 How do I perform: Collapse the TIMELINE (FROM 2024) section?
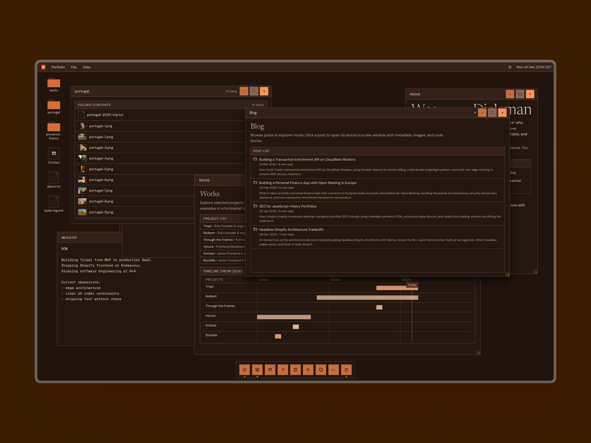[x=222, y=271]
